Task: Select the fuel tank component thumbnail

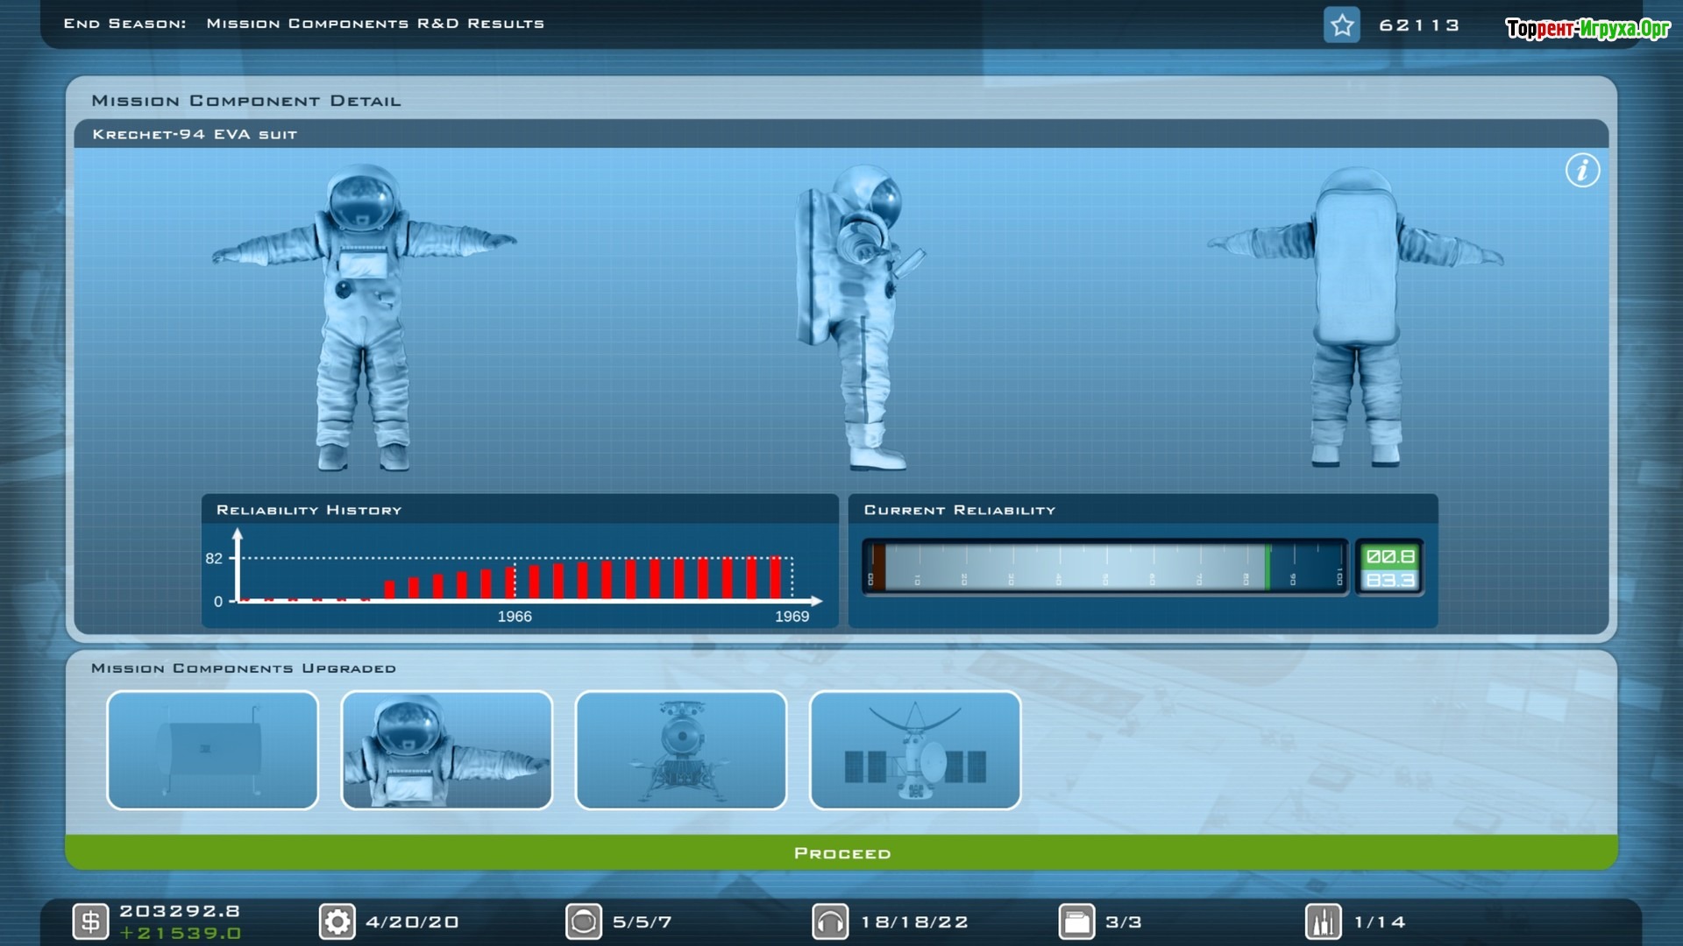Action: click(212, 750)
